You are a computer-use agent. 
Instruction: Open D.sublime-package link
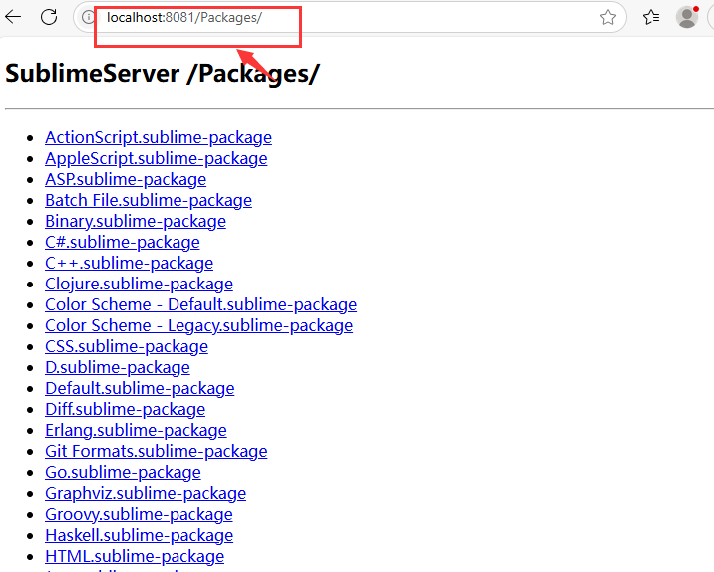click(118, 367)
